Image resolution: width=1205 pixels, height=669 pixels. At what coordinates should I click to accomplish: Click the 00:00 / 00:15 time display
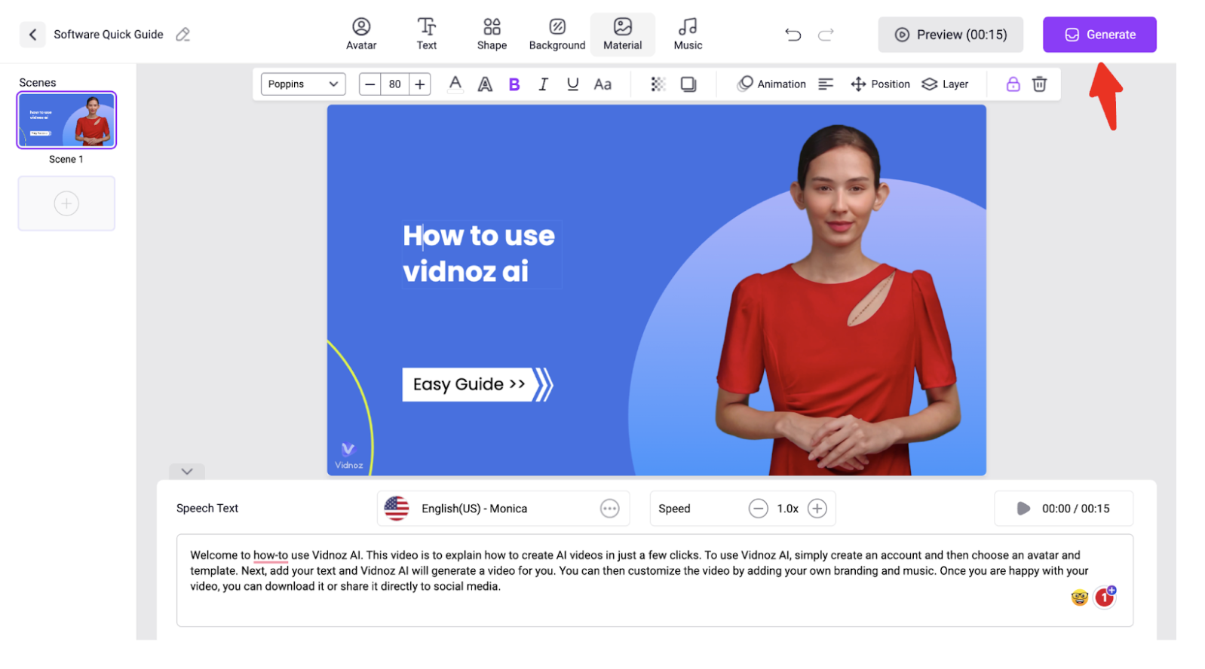(1076, 509)
